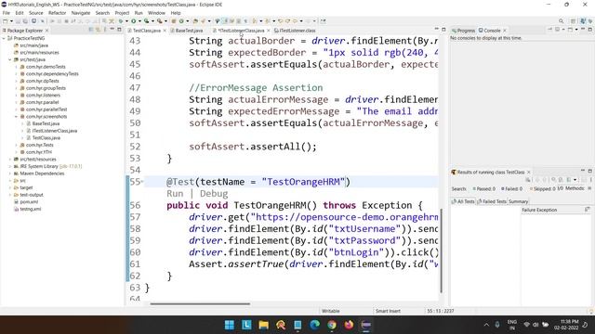
Task: Select testng.xml in Package Explorer
Action: [31, 209]
